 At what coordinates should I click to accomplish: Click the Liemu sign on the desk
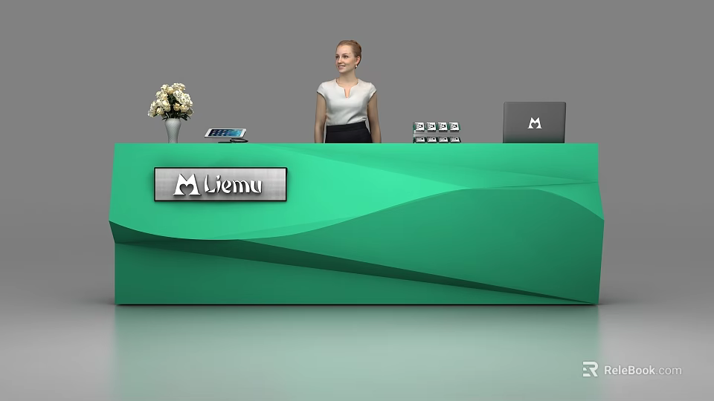coord(220,184)
